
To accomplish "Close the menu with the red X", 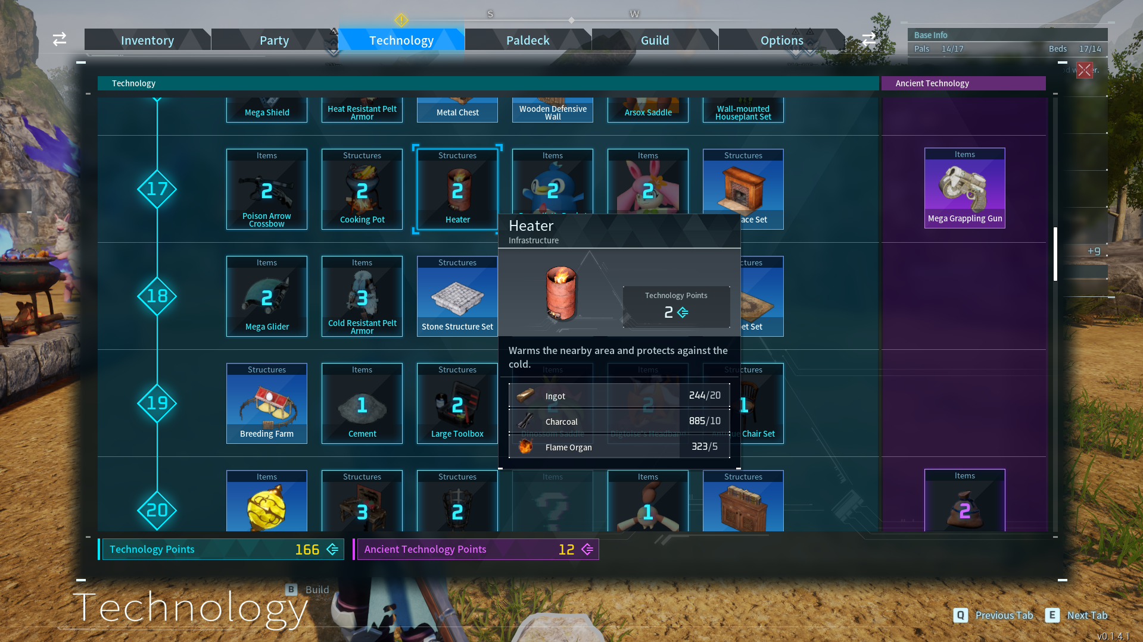I will point(1083,70).
